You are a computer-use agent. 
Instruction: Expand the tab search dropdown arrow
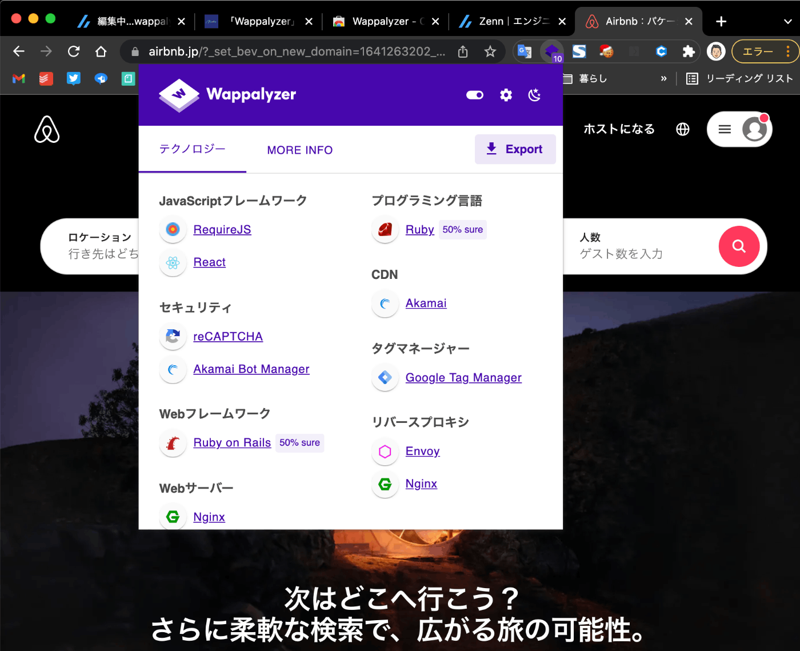tap(787, 21)
